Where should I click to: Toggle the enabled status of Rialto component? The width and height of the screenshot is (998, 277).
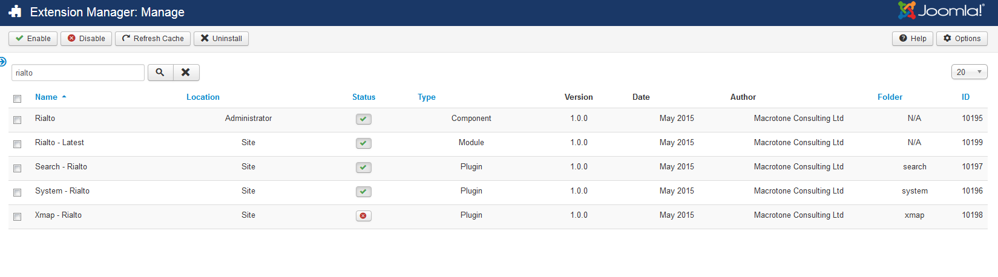[x=363, y=119]
